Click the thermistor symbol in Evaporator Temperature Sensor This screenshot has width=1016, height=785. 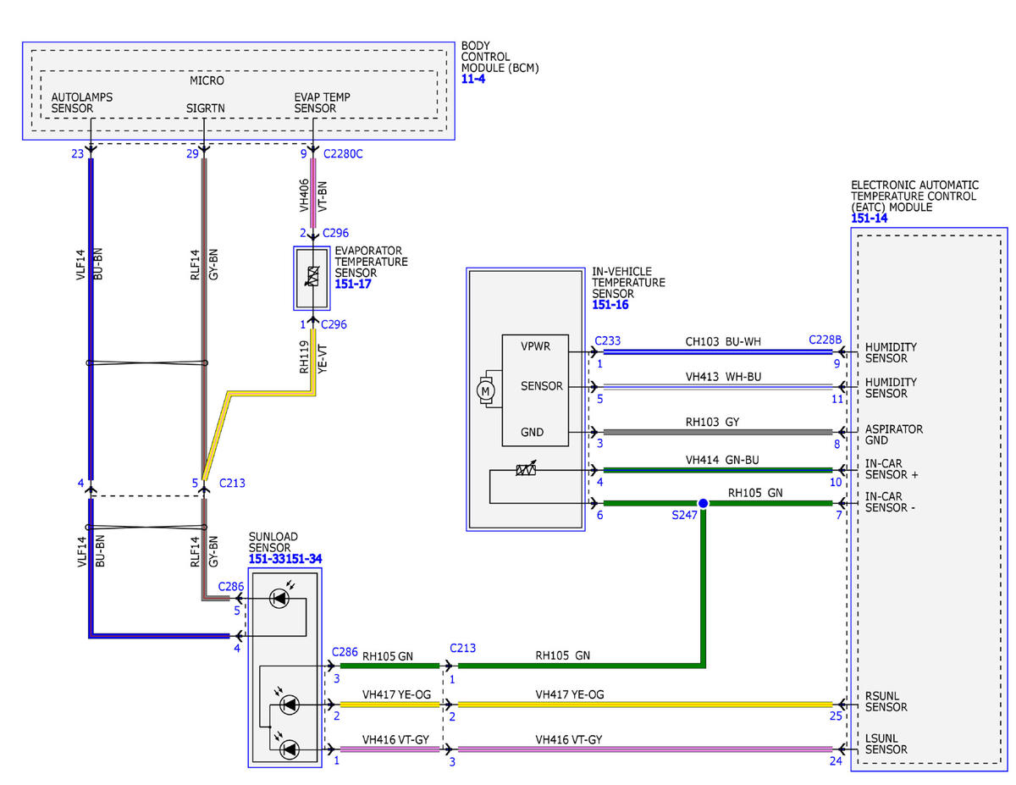pos(312,276)
